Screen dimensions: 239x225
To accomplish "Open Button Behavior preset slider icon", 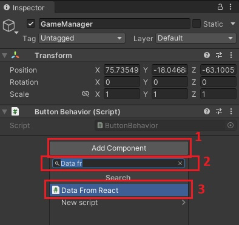I will tap(219, 111).
